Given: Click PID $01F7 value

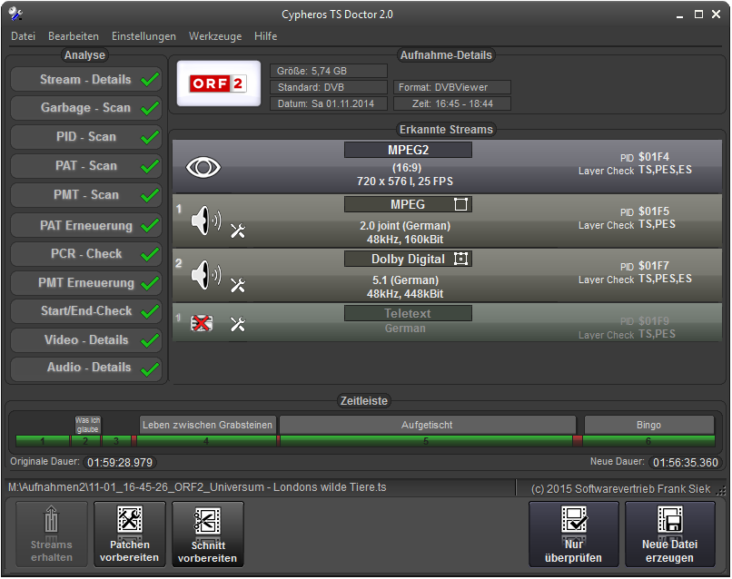Looking at the screenshot, I should [654, 266].
